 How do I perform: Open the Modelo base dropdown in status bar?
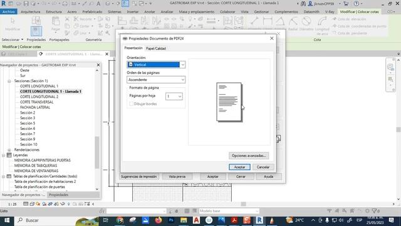229,211
